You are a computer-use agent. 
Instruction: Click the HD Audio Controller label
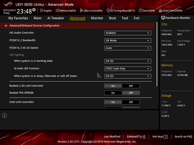pyautogui.click(x=22, y=33)
